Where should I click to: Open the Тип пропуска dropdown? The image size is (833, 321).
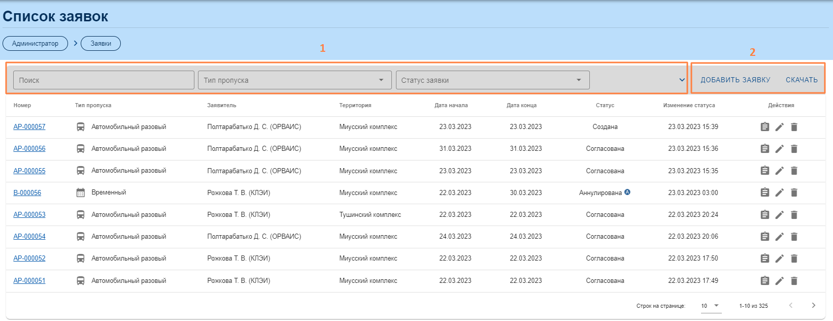click(x=294, y=80)
